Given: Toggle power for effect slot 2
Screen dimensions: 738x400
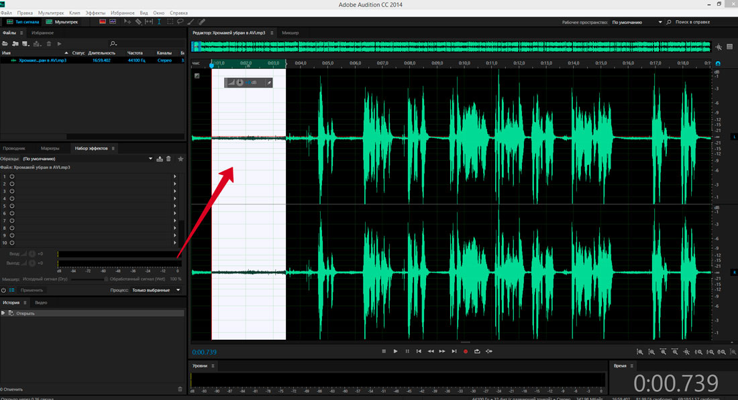Looking at the screenshot, I should coord(12,184).
